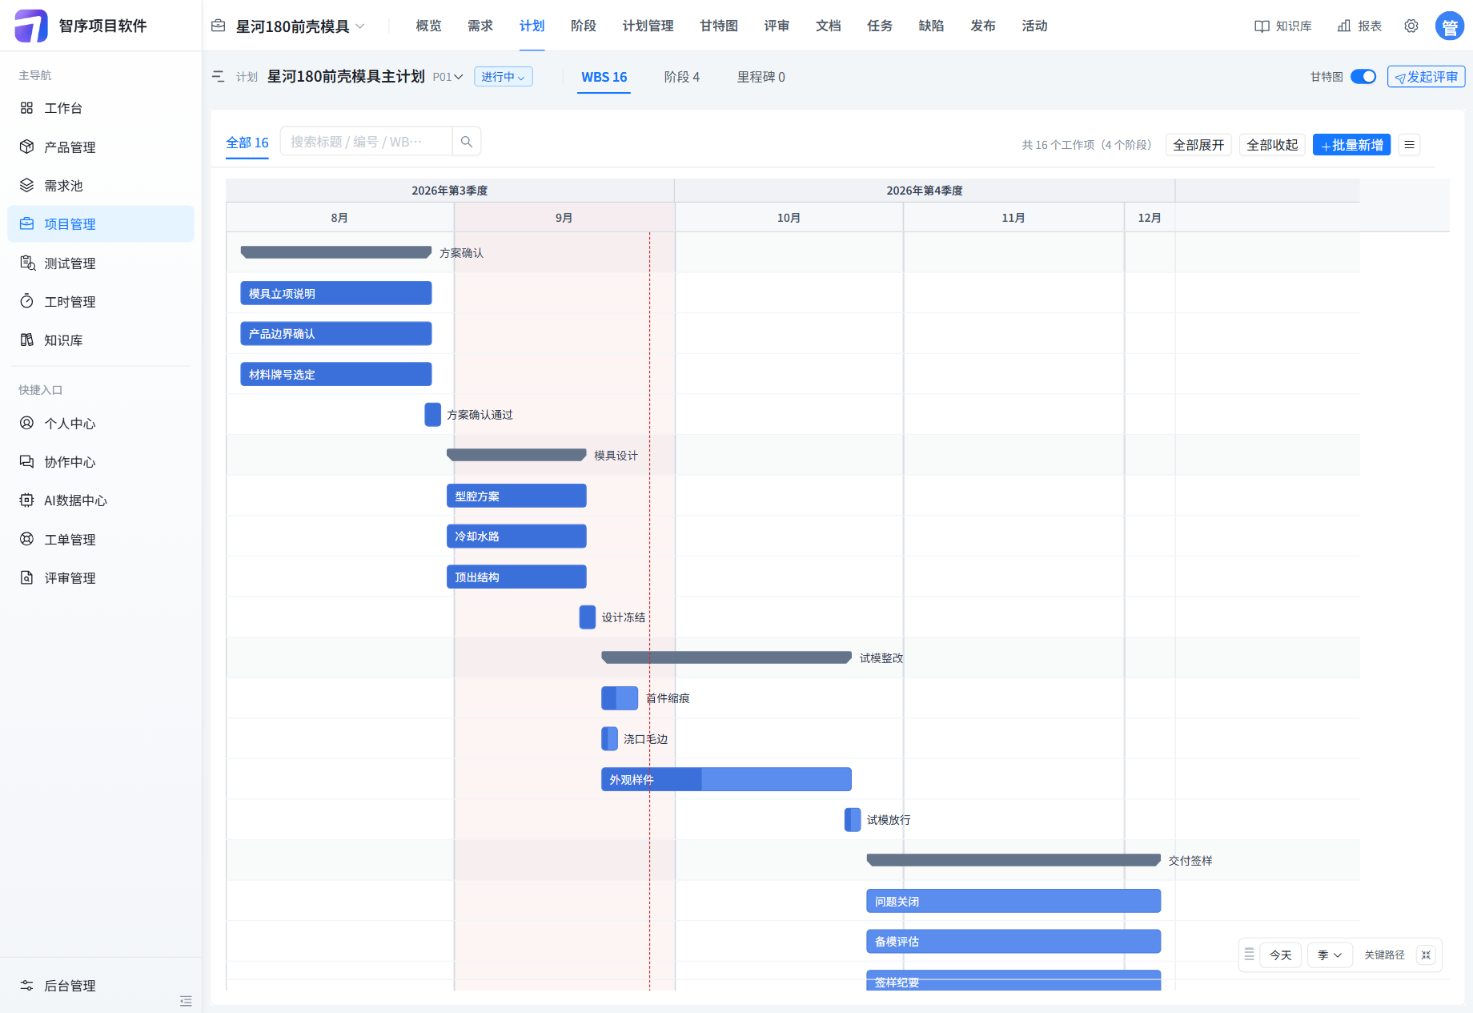This screenshot has width=1473, height=1013.
Task: Click the project briefcase icon in header
Action: click(218, 26)
